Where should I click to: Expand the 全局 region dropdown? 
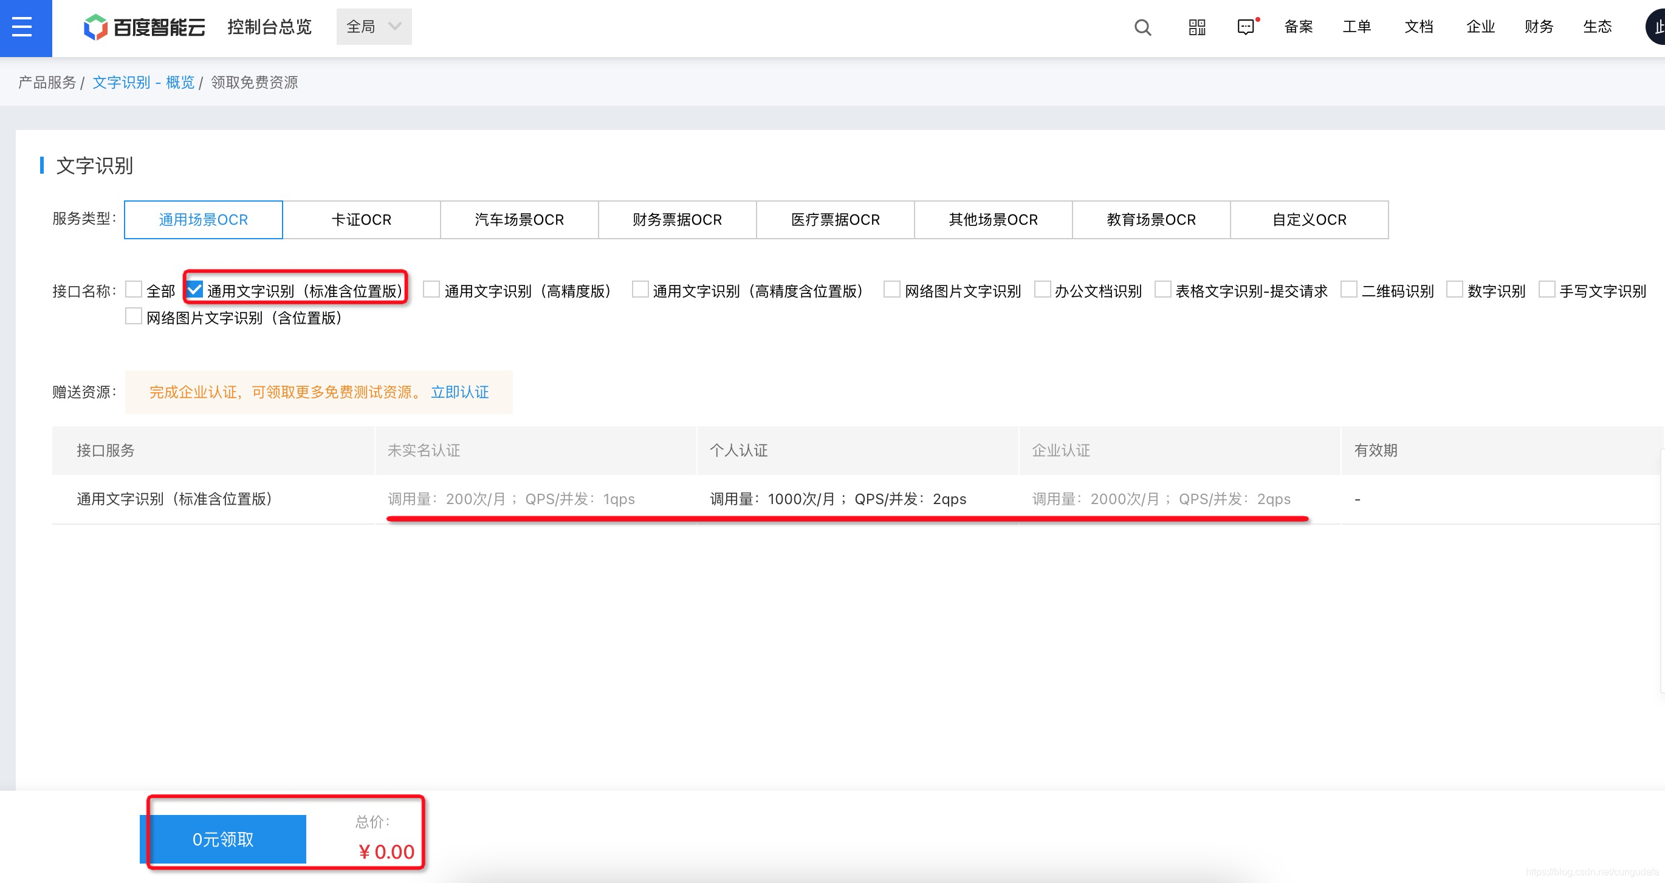pyautogui.click(x=374, y=27)
